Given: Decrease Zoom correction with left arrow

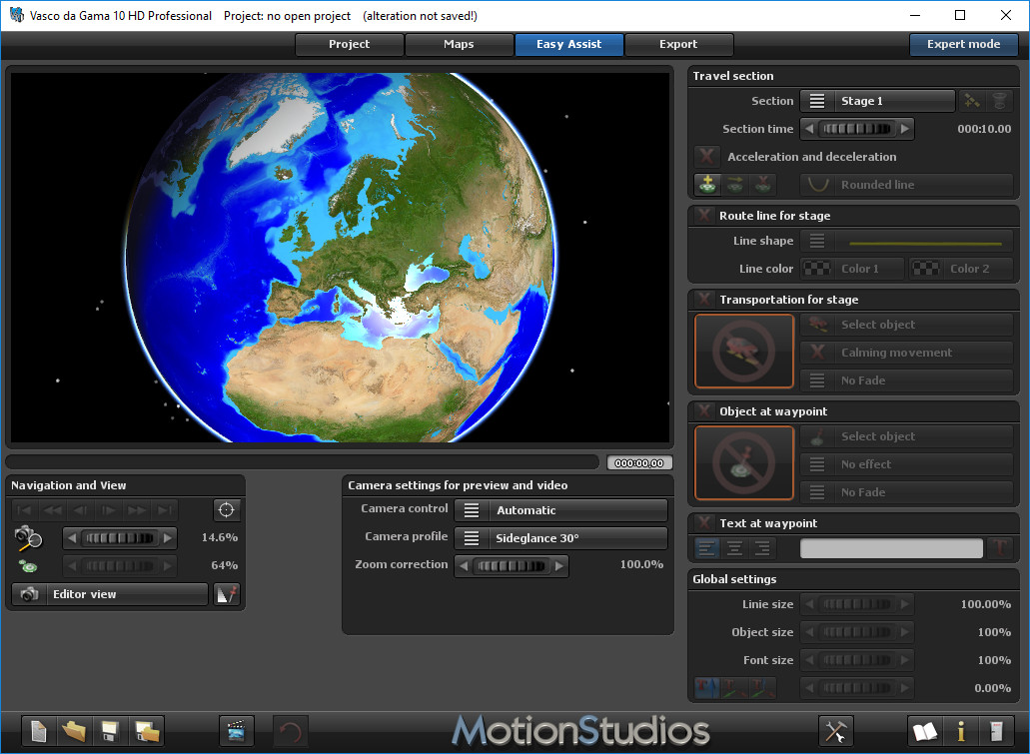Looking at the screenshot, I should tap(464, 565).
